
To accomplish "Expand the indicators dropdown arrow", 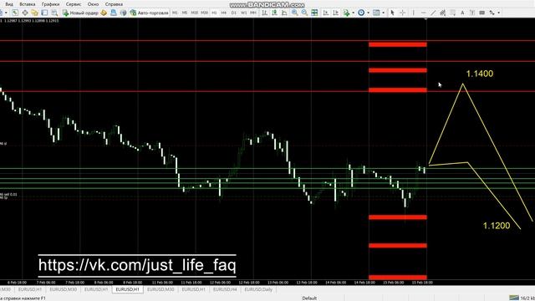I will tap(353, 13).
